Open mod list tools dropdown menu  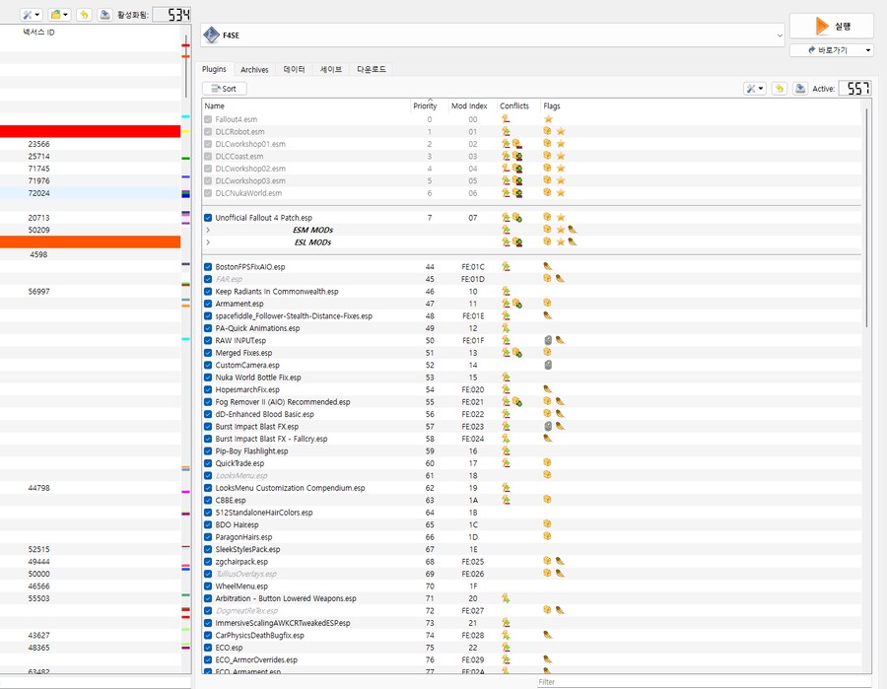pos(32,15)
